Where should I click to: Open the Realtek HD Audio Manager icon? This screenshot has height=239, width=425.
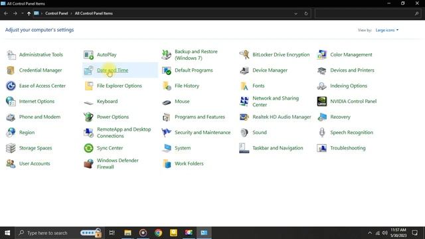pos(244,117)
